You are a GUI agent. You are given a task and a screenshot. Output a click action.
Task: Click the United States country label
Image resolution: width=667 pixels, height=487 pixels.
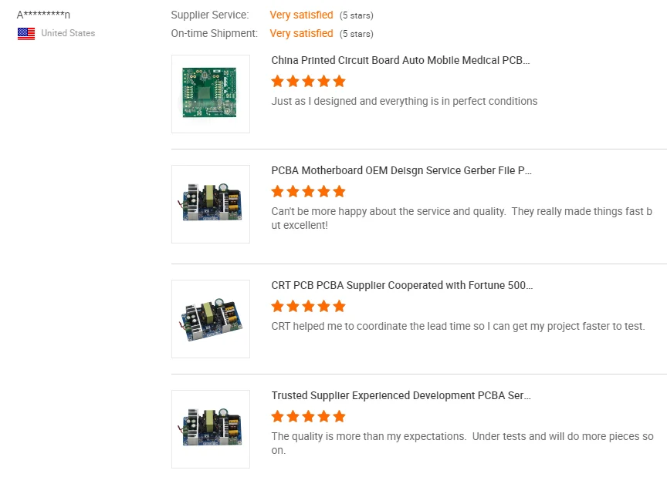tap(68, 33)
